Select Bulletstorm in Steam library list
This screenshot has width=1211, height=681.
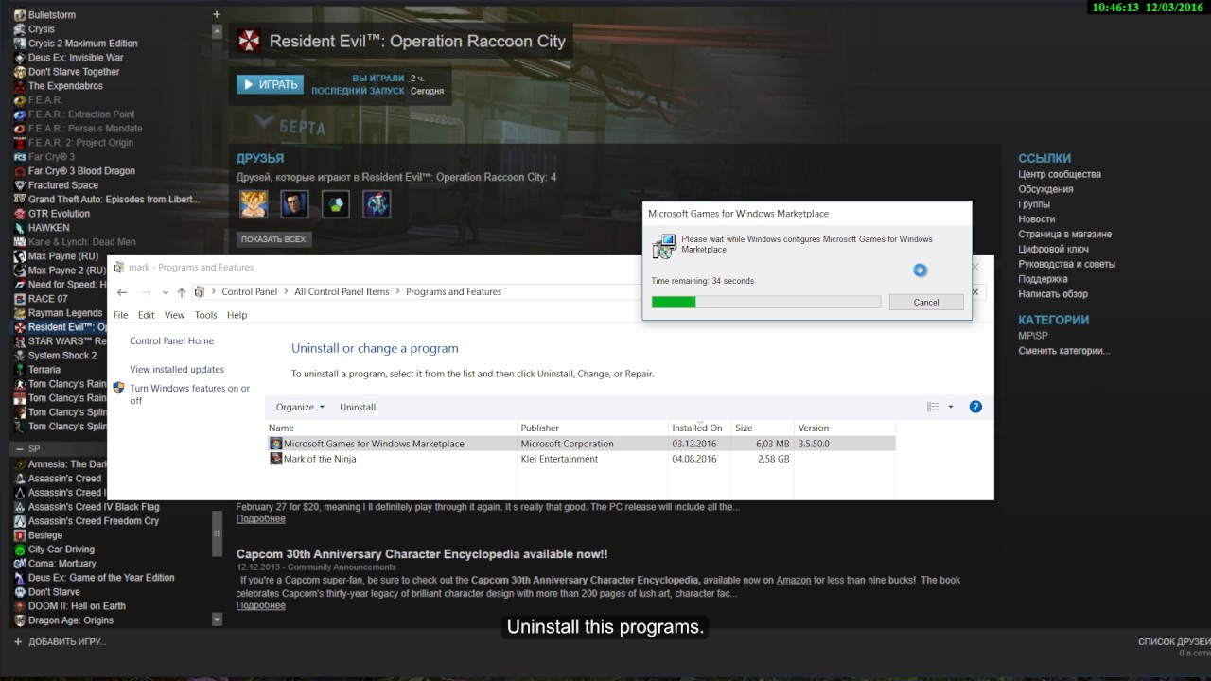[x=52, y=15]
